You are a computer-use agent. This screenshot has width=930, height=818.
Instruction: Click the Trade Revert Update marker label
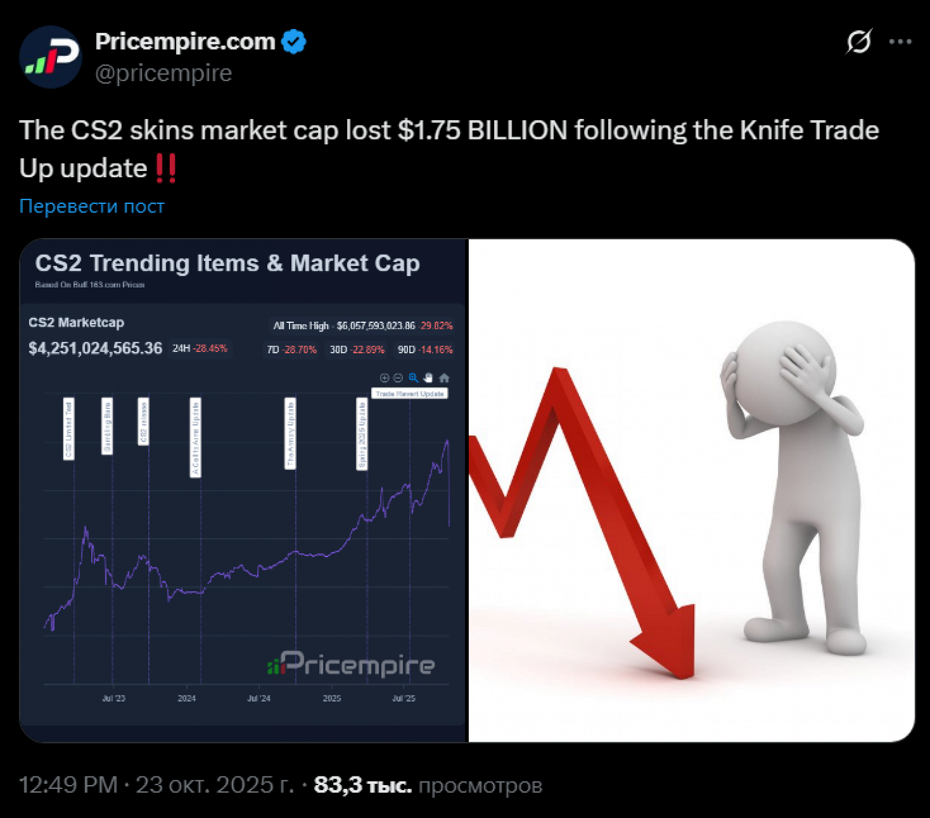[x=409, y=394]
